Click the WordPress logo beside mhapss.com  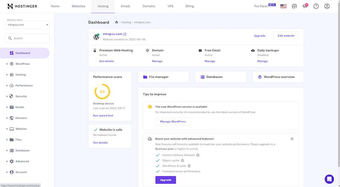(x=96, y=37)
